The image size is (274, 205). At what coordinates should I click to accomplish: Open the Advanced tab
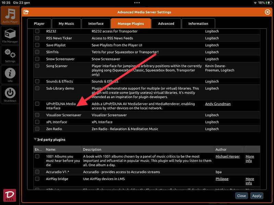coord(166,24)
